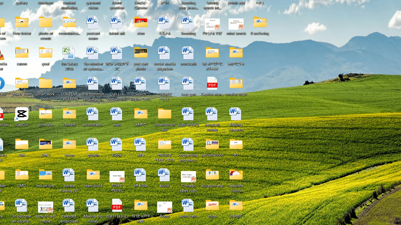The image size is (401, 225).
Task: Select the smaller steps folder icon
Action: [x=236, y=83]
